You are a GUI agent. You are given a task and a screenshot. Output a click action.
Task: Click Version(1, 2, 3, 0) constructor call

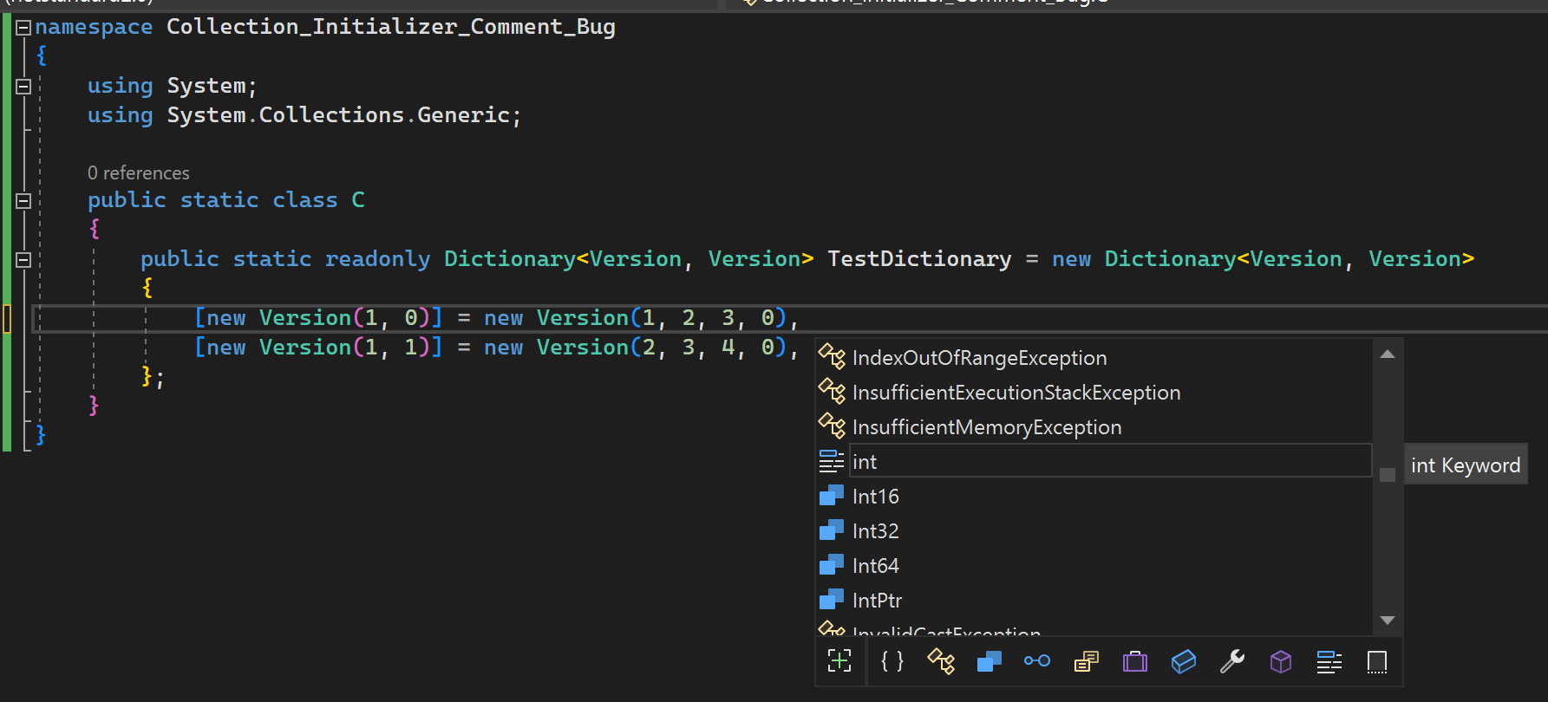click(662, 318)
